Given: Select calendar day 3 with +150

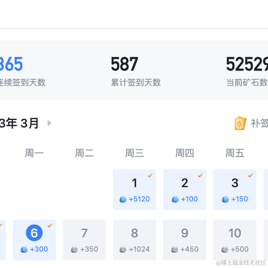Looking at the screenshot, I should click(235, 190).
